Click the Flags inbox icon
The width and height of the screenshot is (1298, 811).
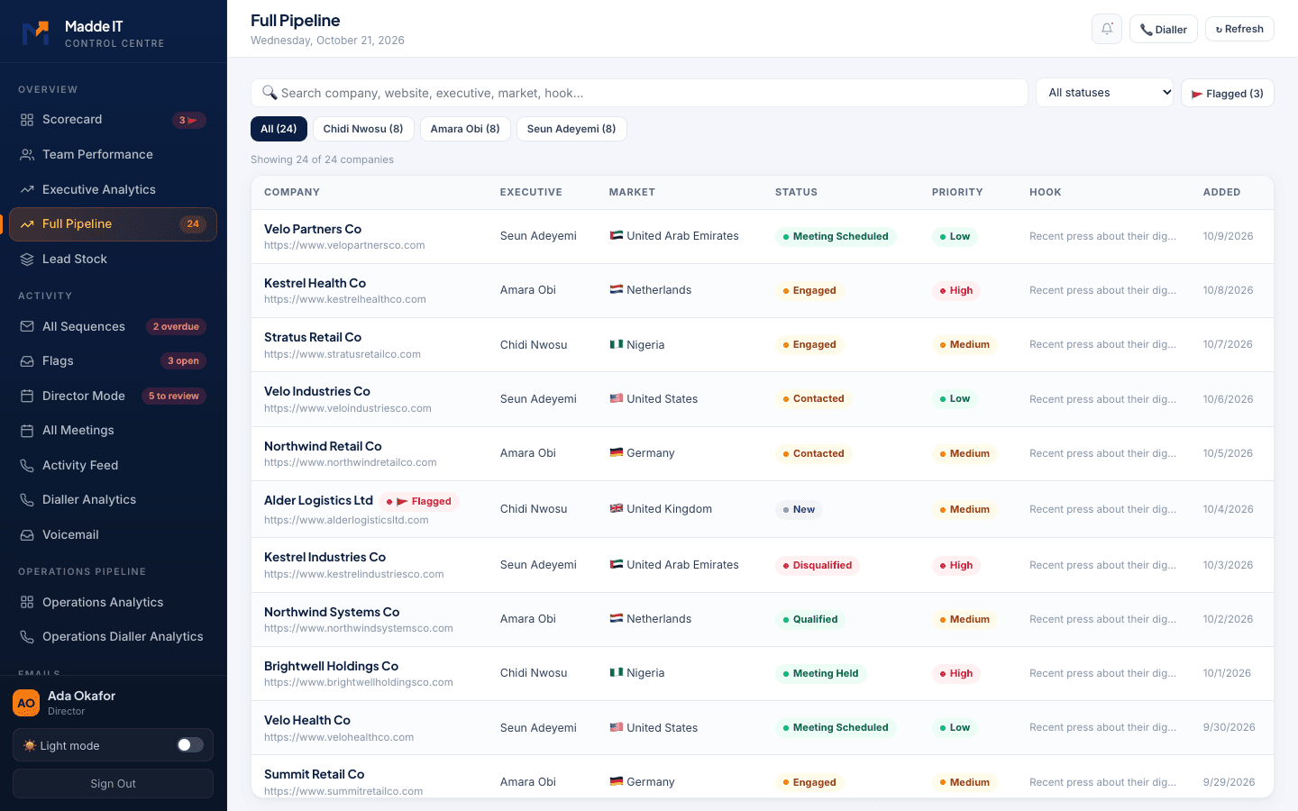tap(27, 361)
